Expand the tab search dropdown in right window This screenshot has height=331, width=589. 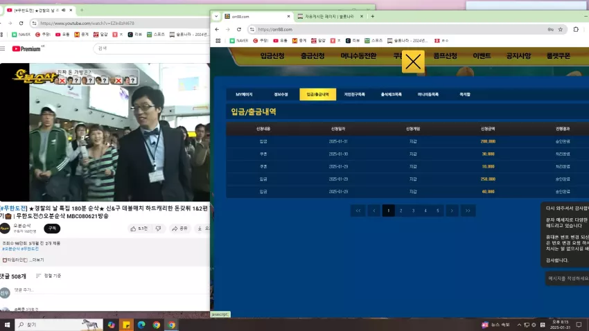216,17
